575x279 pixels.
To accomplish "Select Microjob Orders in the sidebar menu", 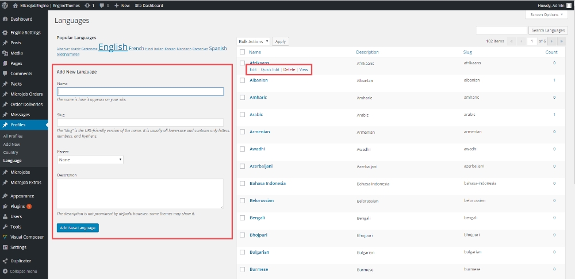I will point(26,94).
